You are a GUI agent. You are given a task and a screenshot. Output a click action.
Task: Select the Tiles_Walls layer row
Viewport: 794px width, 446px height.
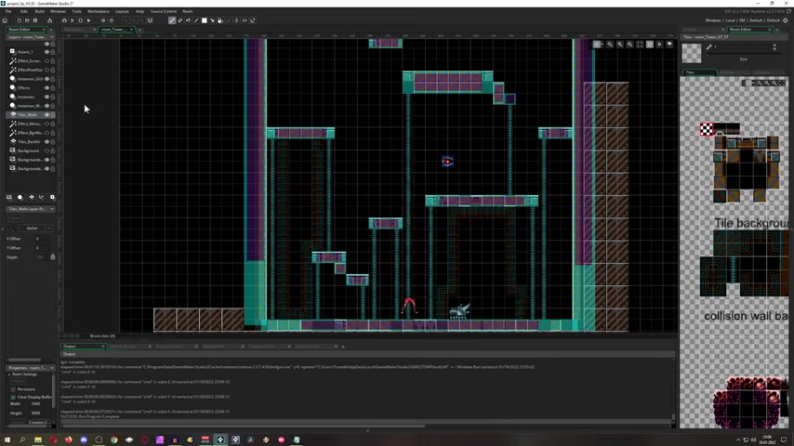pos(32,115)
